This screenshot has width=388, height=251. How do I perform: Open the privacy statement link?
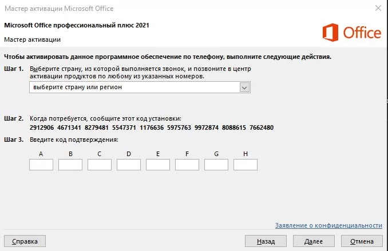tap(328, 225)
